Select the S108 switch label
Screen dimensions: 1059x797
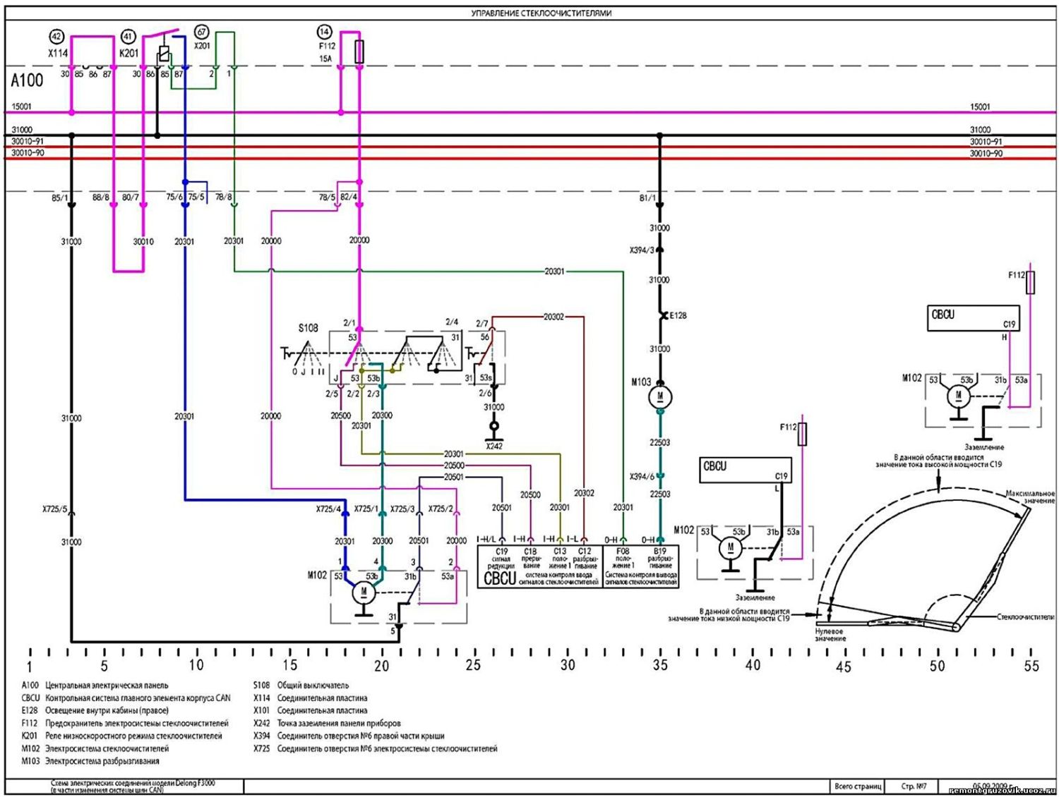(308, 328)
